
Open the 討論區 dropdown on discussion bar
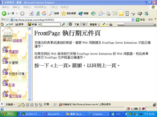[10, 105]
